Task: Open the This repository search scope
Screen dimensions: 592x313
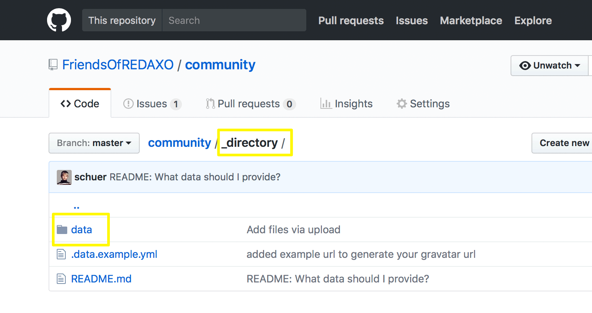Action: (x=122, y=20)
